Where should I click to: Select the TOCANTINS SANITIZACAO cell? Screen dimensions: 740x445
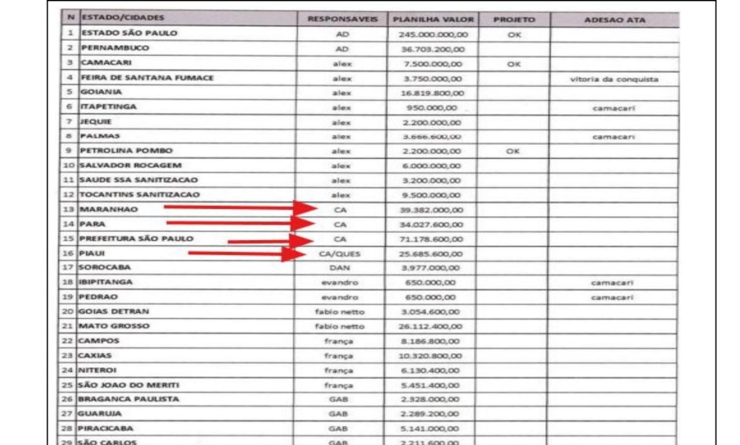pyautogui.click(x=139, y=194)
